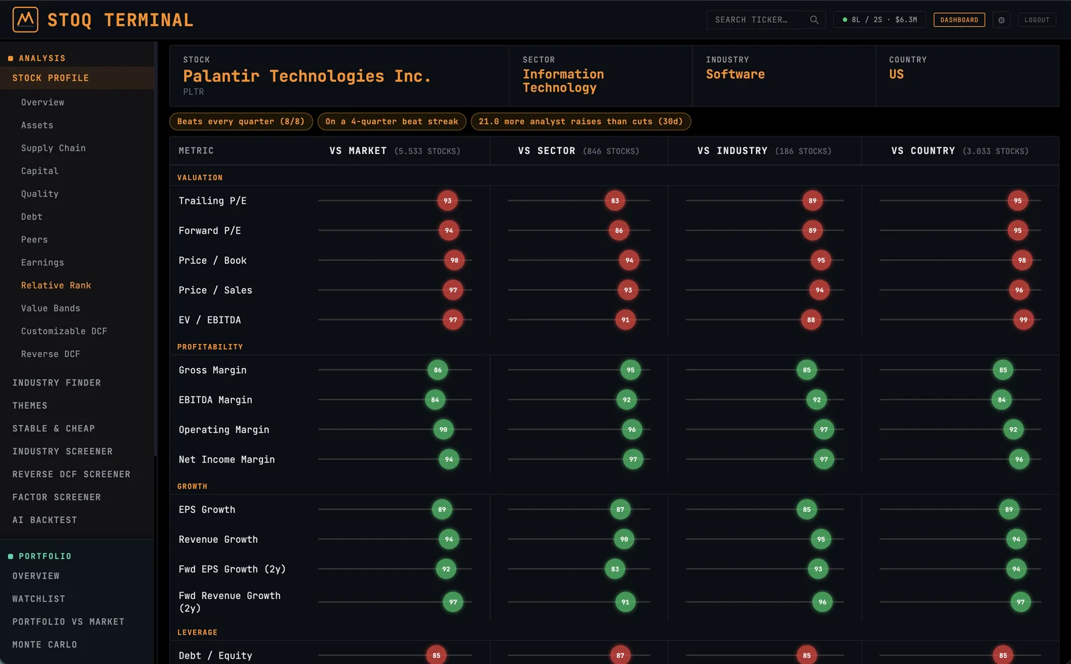Click '21.0 more analyst raises than cuts' tag
The height and width of the screenshot is (664, 1071).
[x=581, y=121]
